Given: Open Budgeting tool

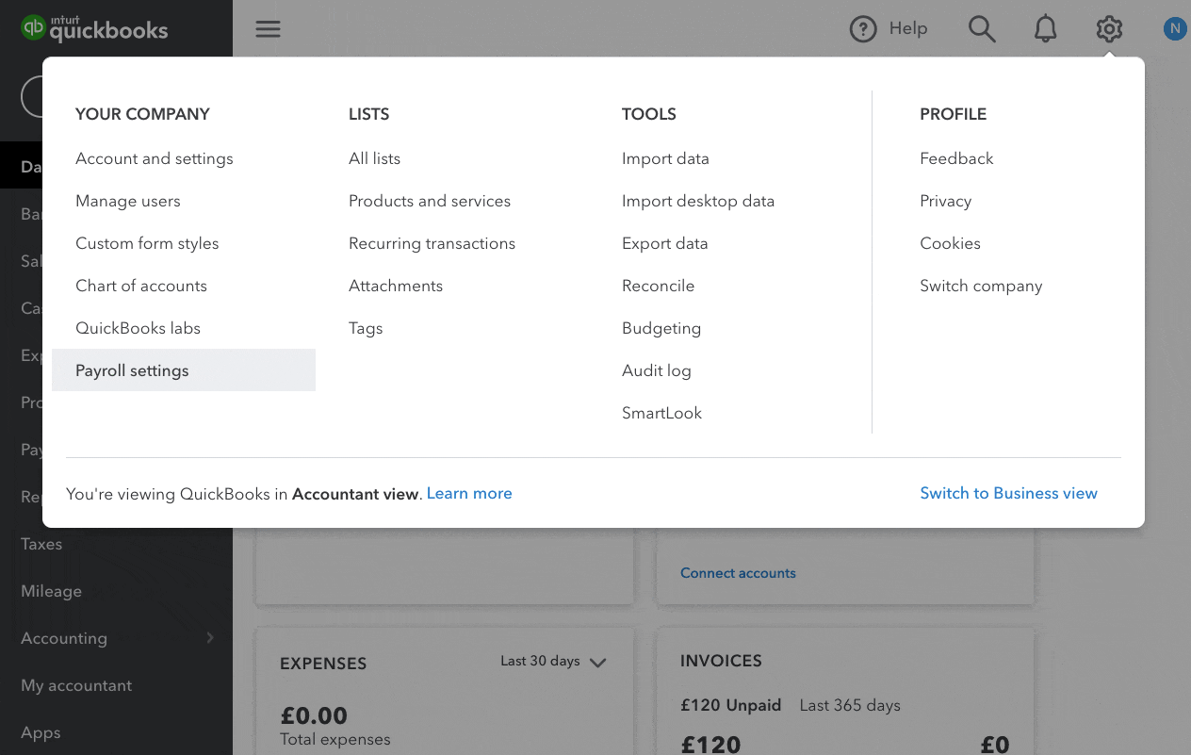Looking at the screenshot, I should tap(661, 328).
